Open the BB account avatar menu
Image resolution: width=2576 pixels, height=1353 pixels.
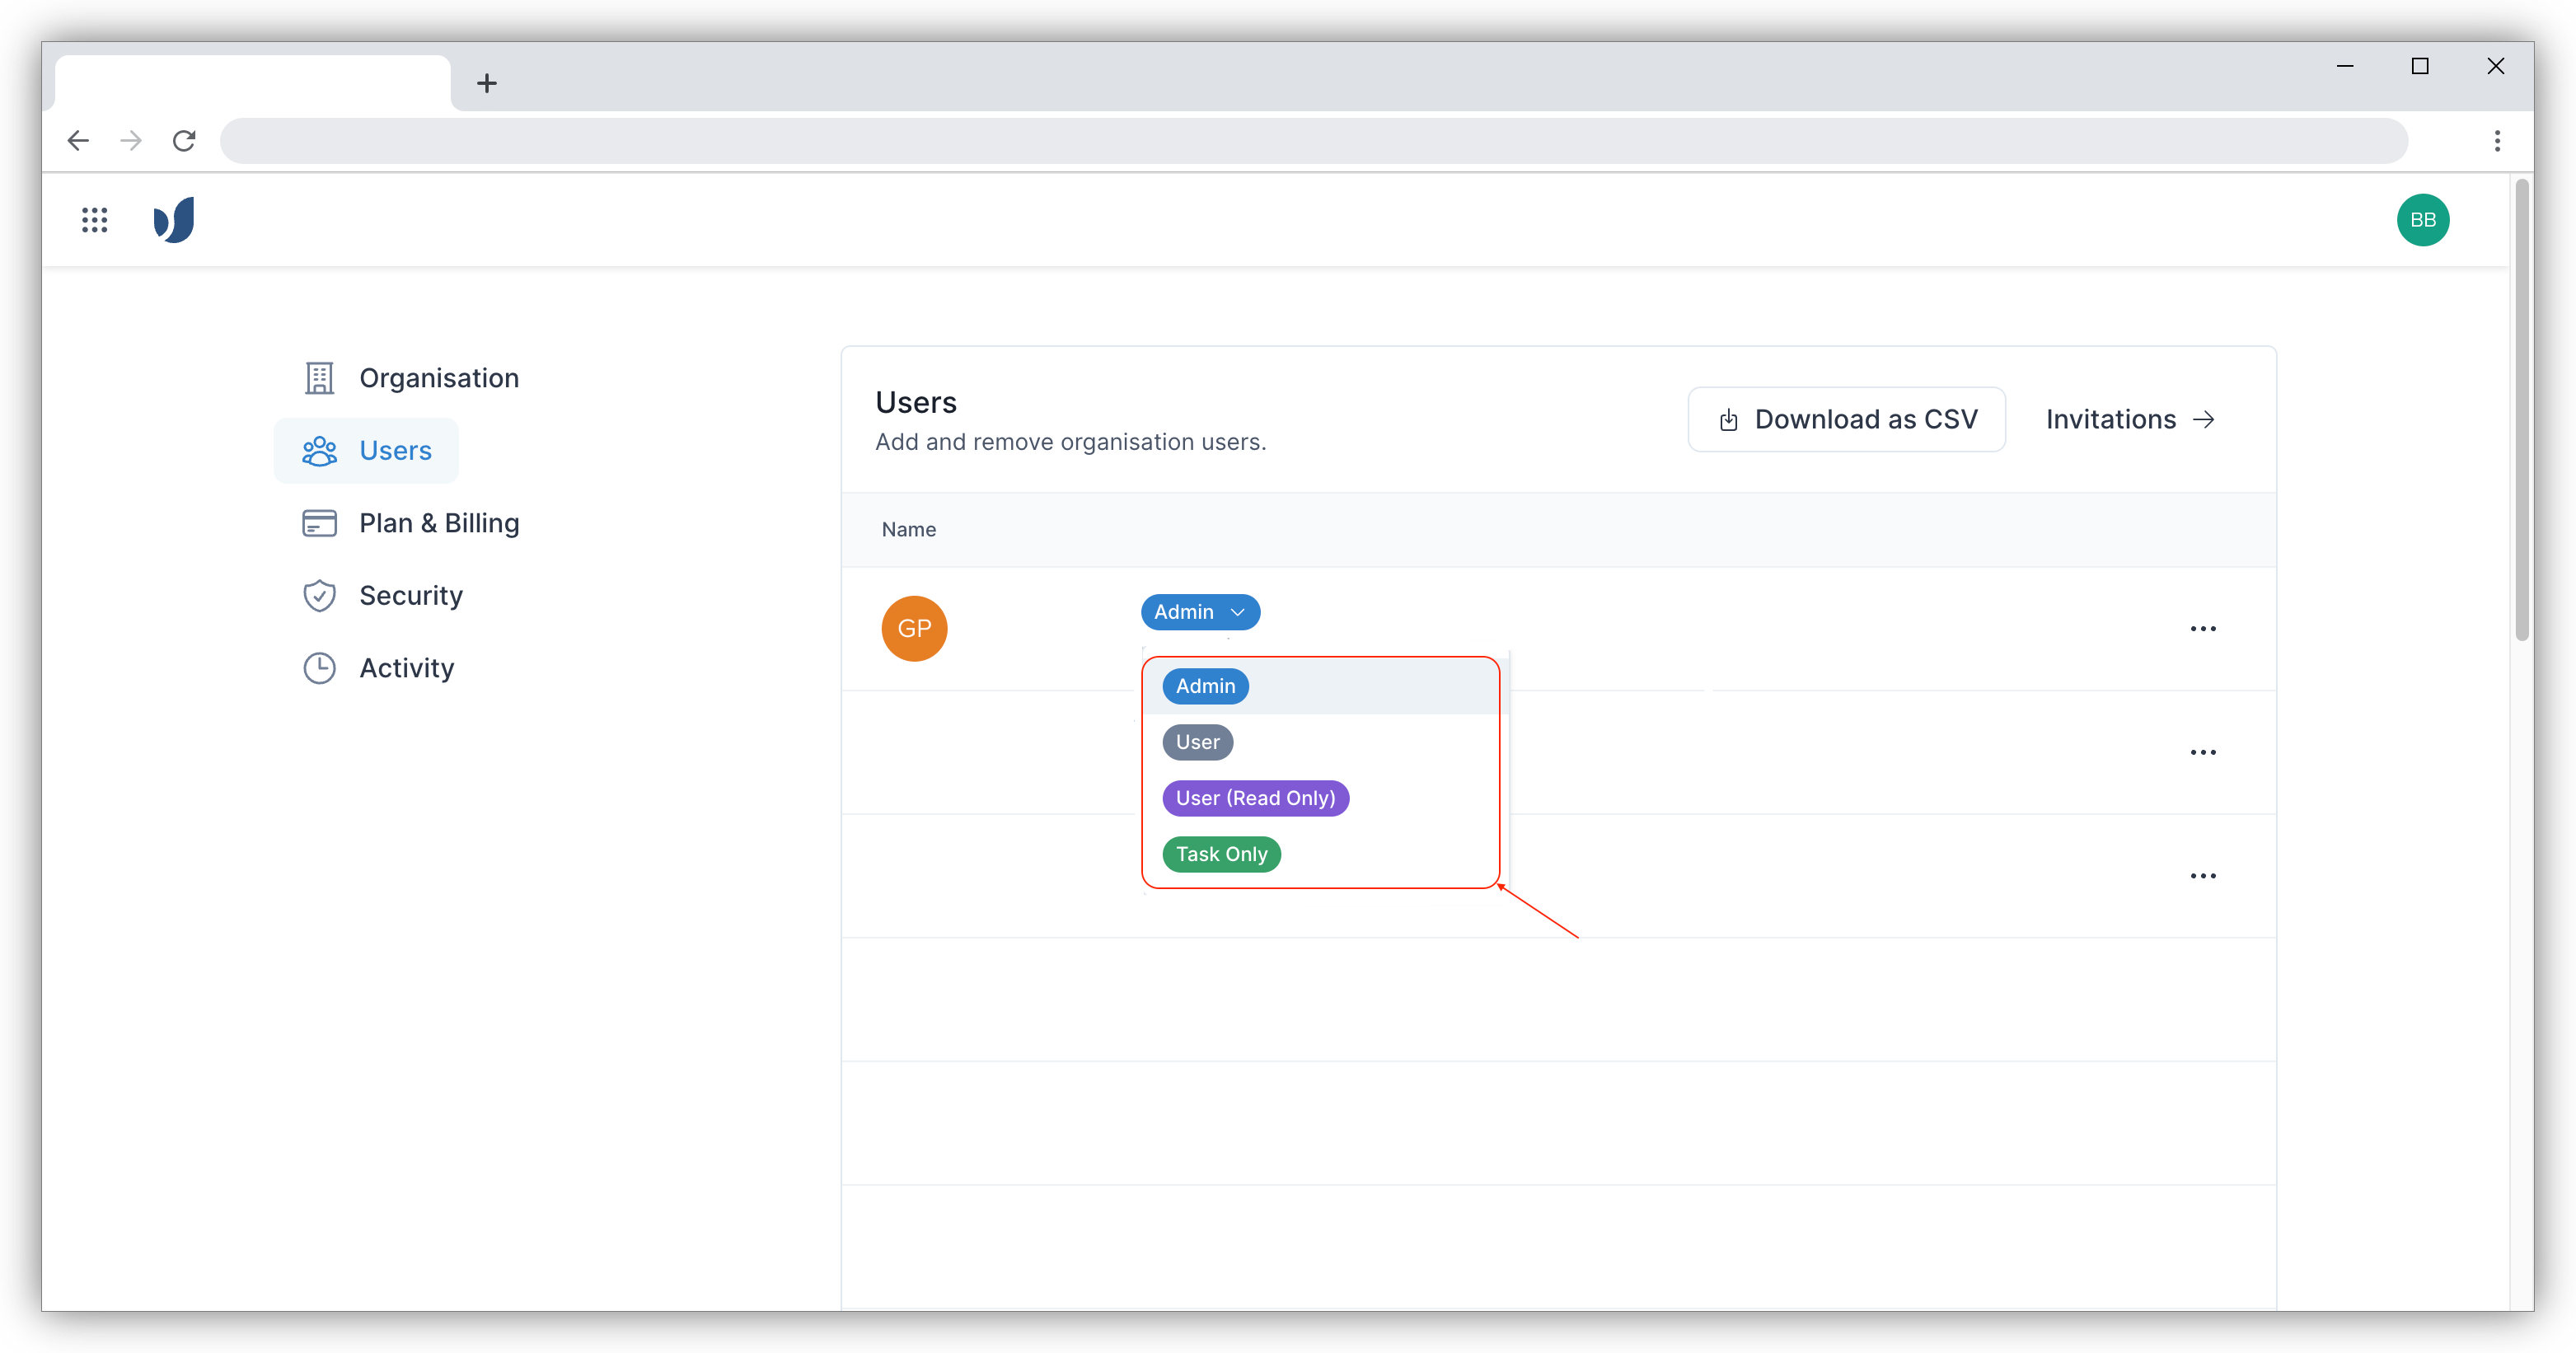click(x=2423, y=220)
